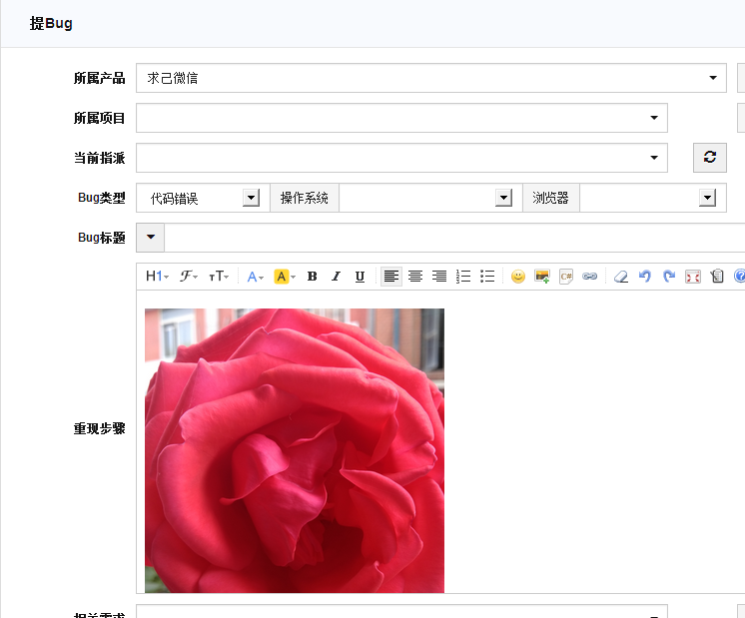
Task: Align text to the right
Action: pos(439,276)
